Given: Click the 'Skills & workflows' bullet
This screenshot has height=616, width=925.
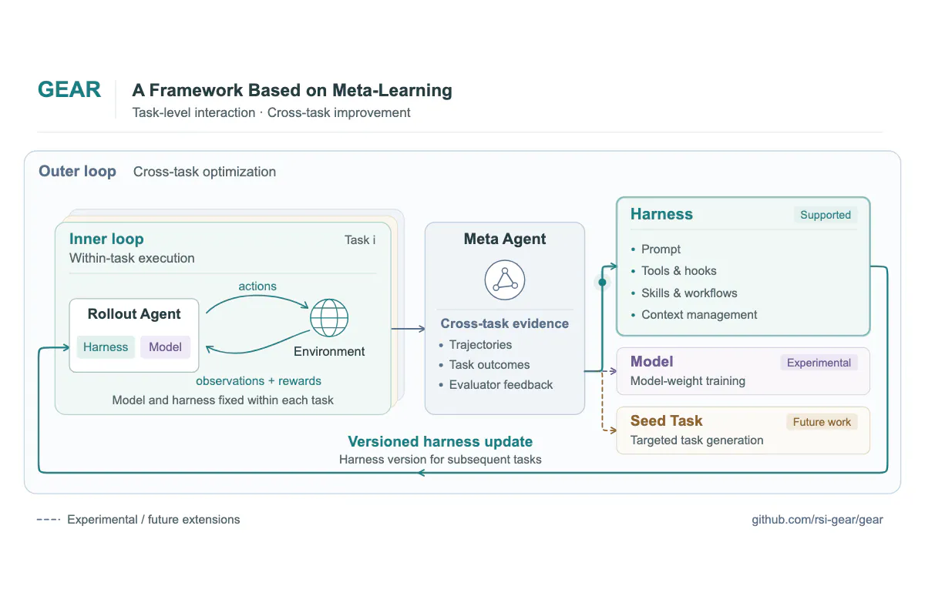Looking at the screenshot, I should 689,293.
